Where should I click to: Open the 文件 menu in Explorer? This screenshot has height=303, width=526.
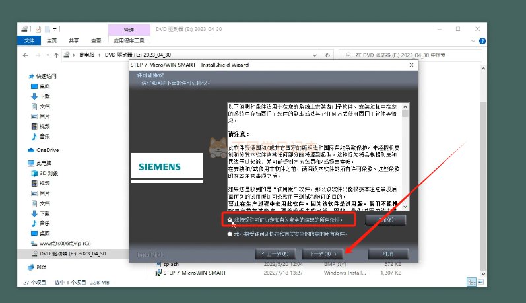(29, 41)
